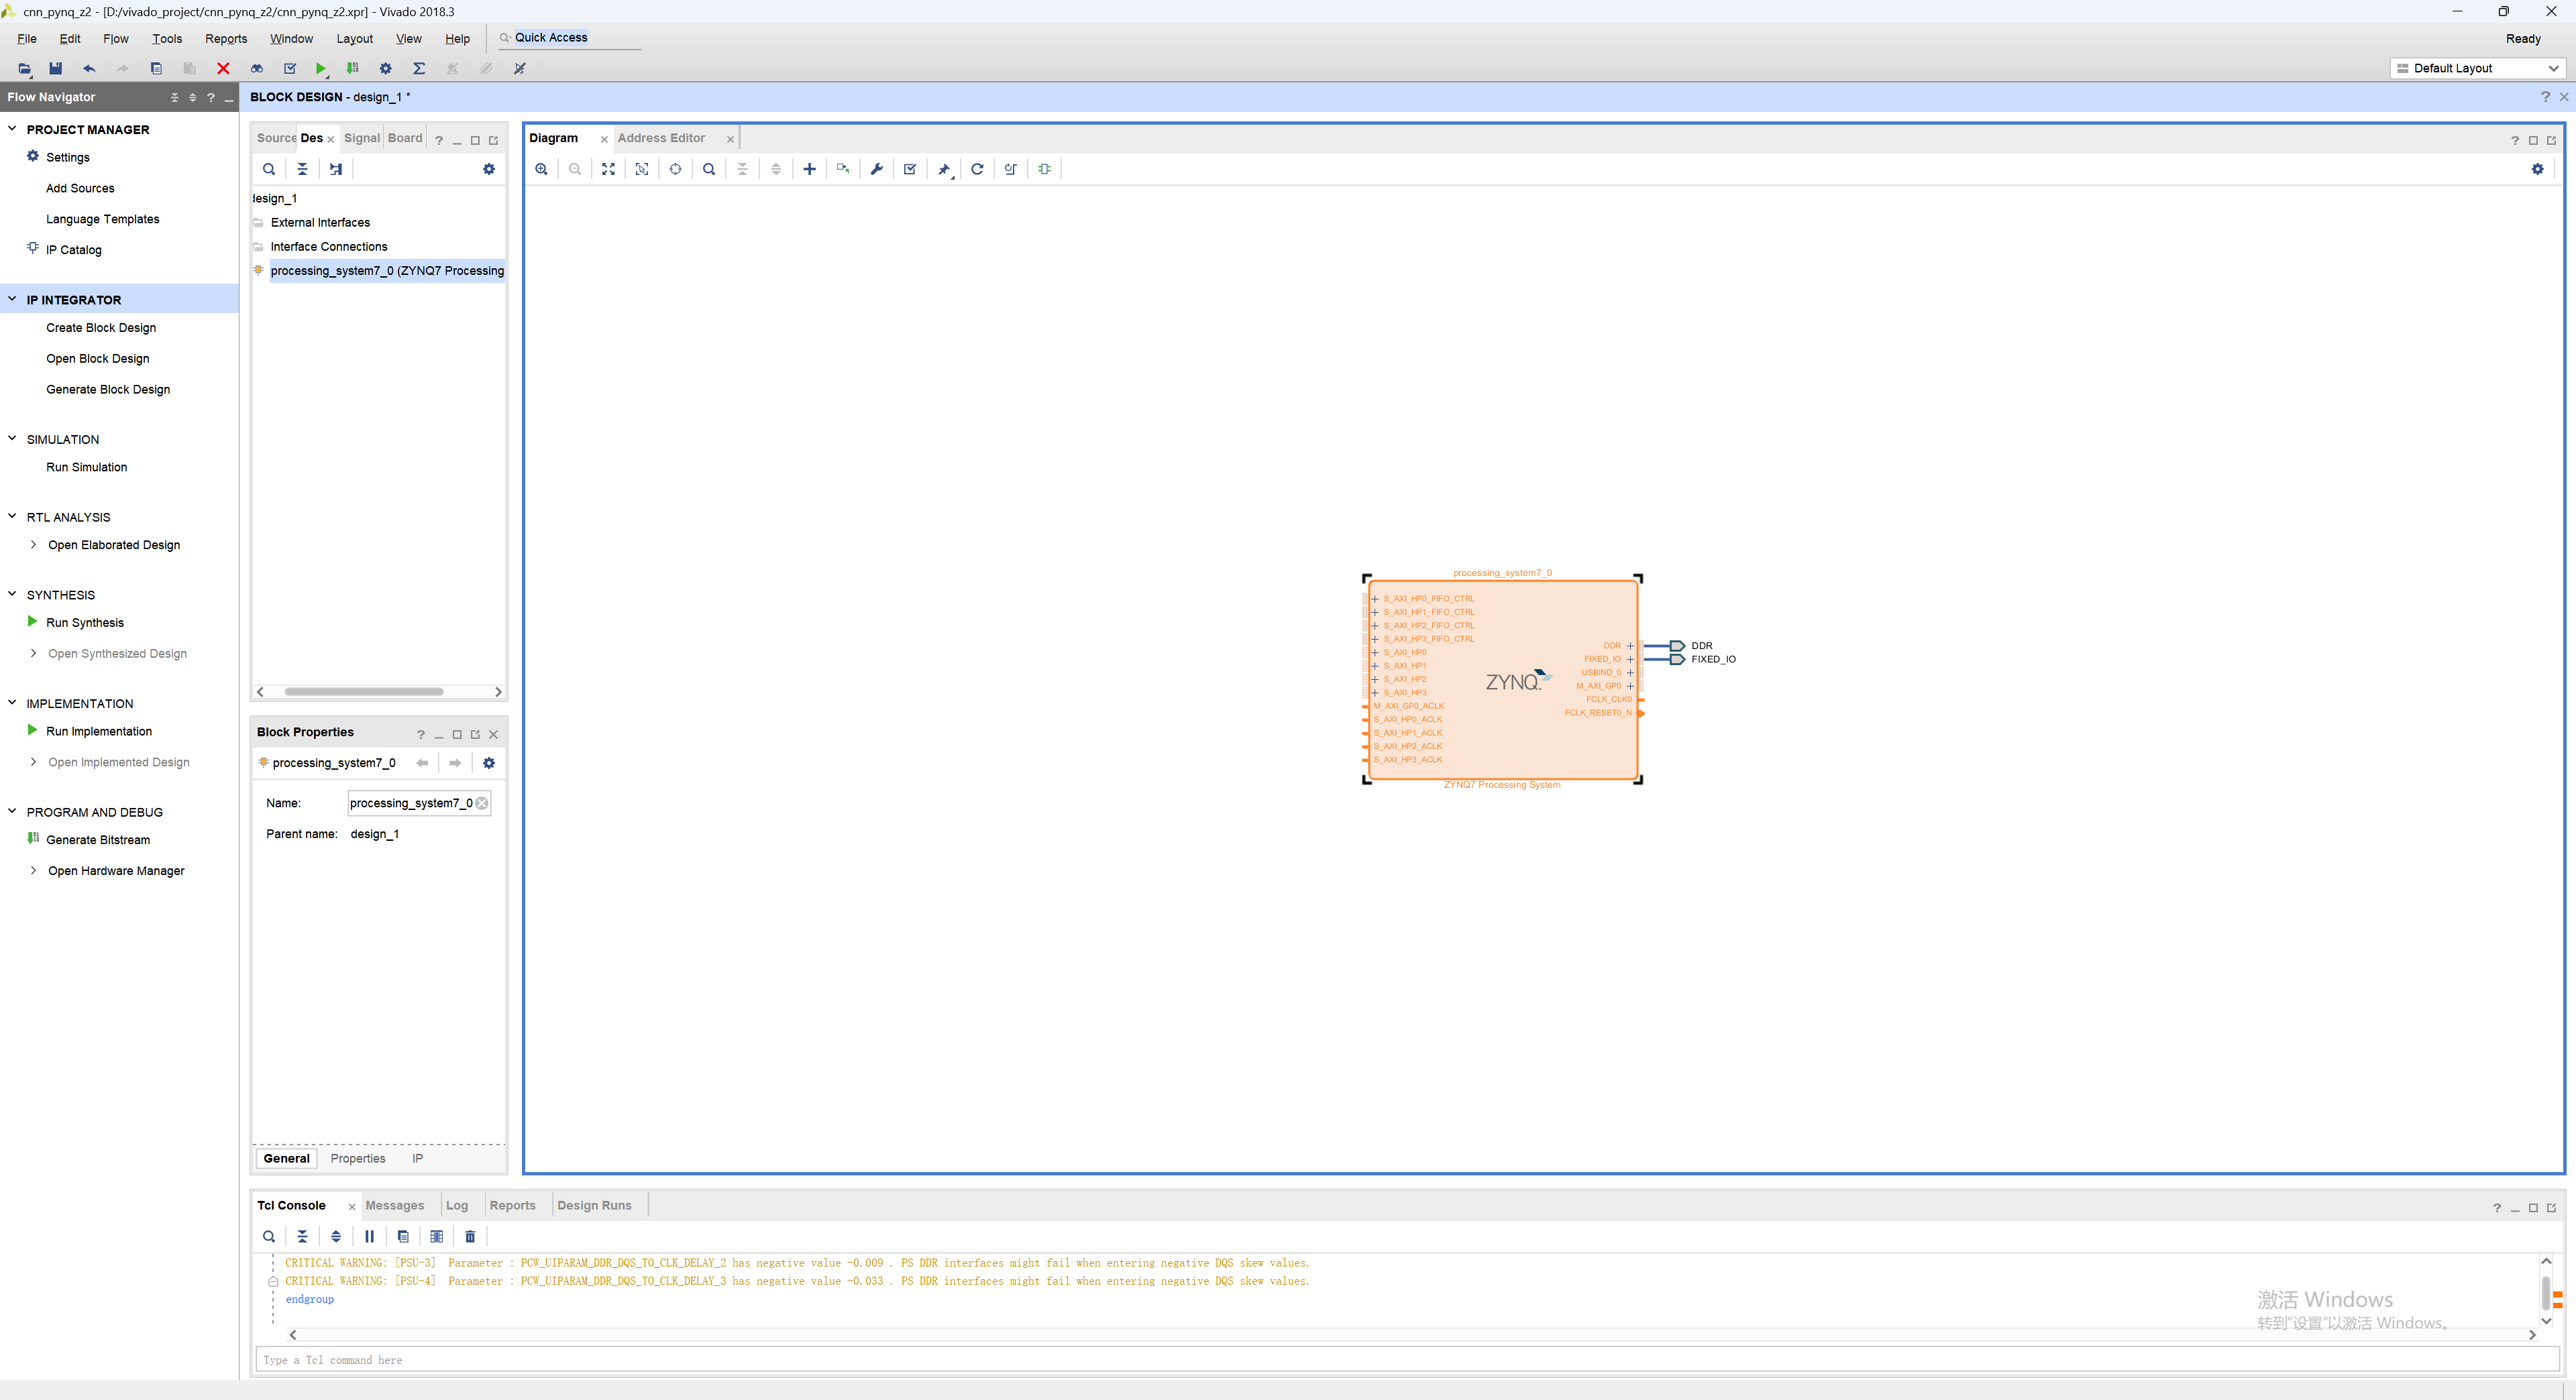Click Generate Bitstream in Flow Navigator
This screenshot has width=2576, height=1400.
click(98, 839)
